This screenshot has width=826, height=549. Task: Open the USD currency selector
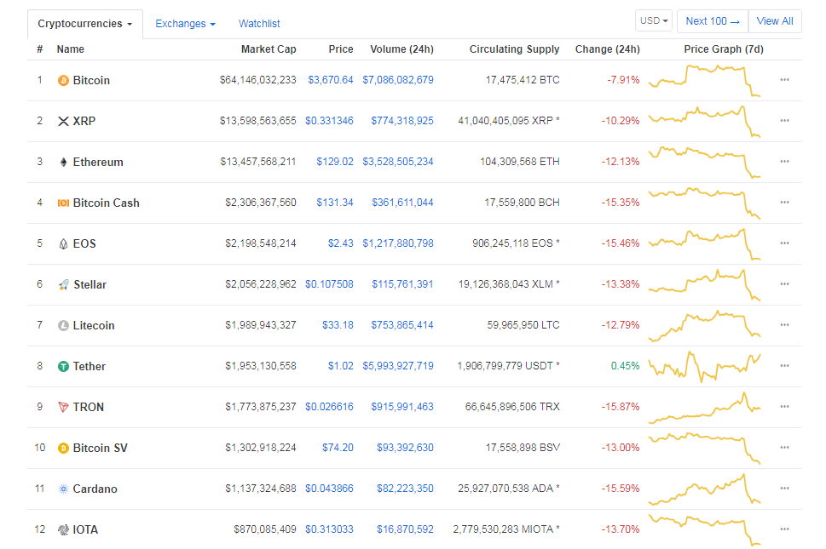[654, 21]
